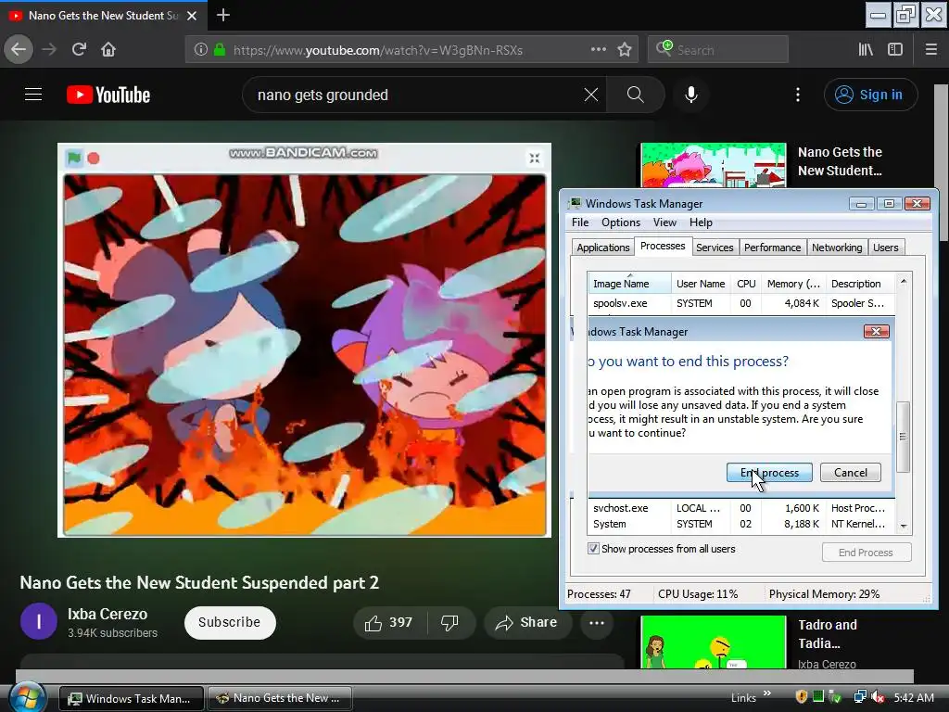Open Task Manager Options menu

pos(620,222)
